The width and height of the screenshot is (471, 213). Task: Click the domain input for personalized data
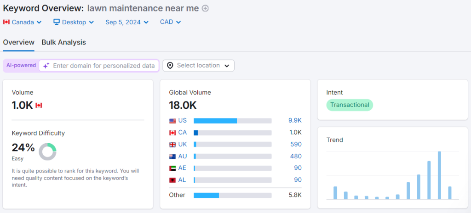click(99, 66)
